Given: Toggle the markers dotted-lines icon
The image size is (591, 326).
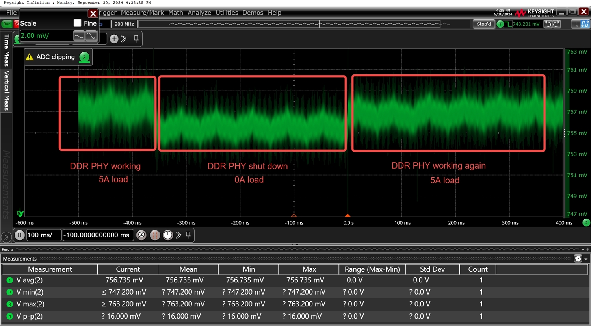Looking at the screenshot, I should click(x=155, y=235).
